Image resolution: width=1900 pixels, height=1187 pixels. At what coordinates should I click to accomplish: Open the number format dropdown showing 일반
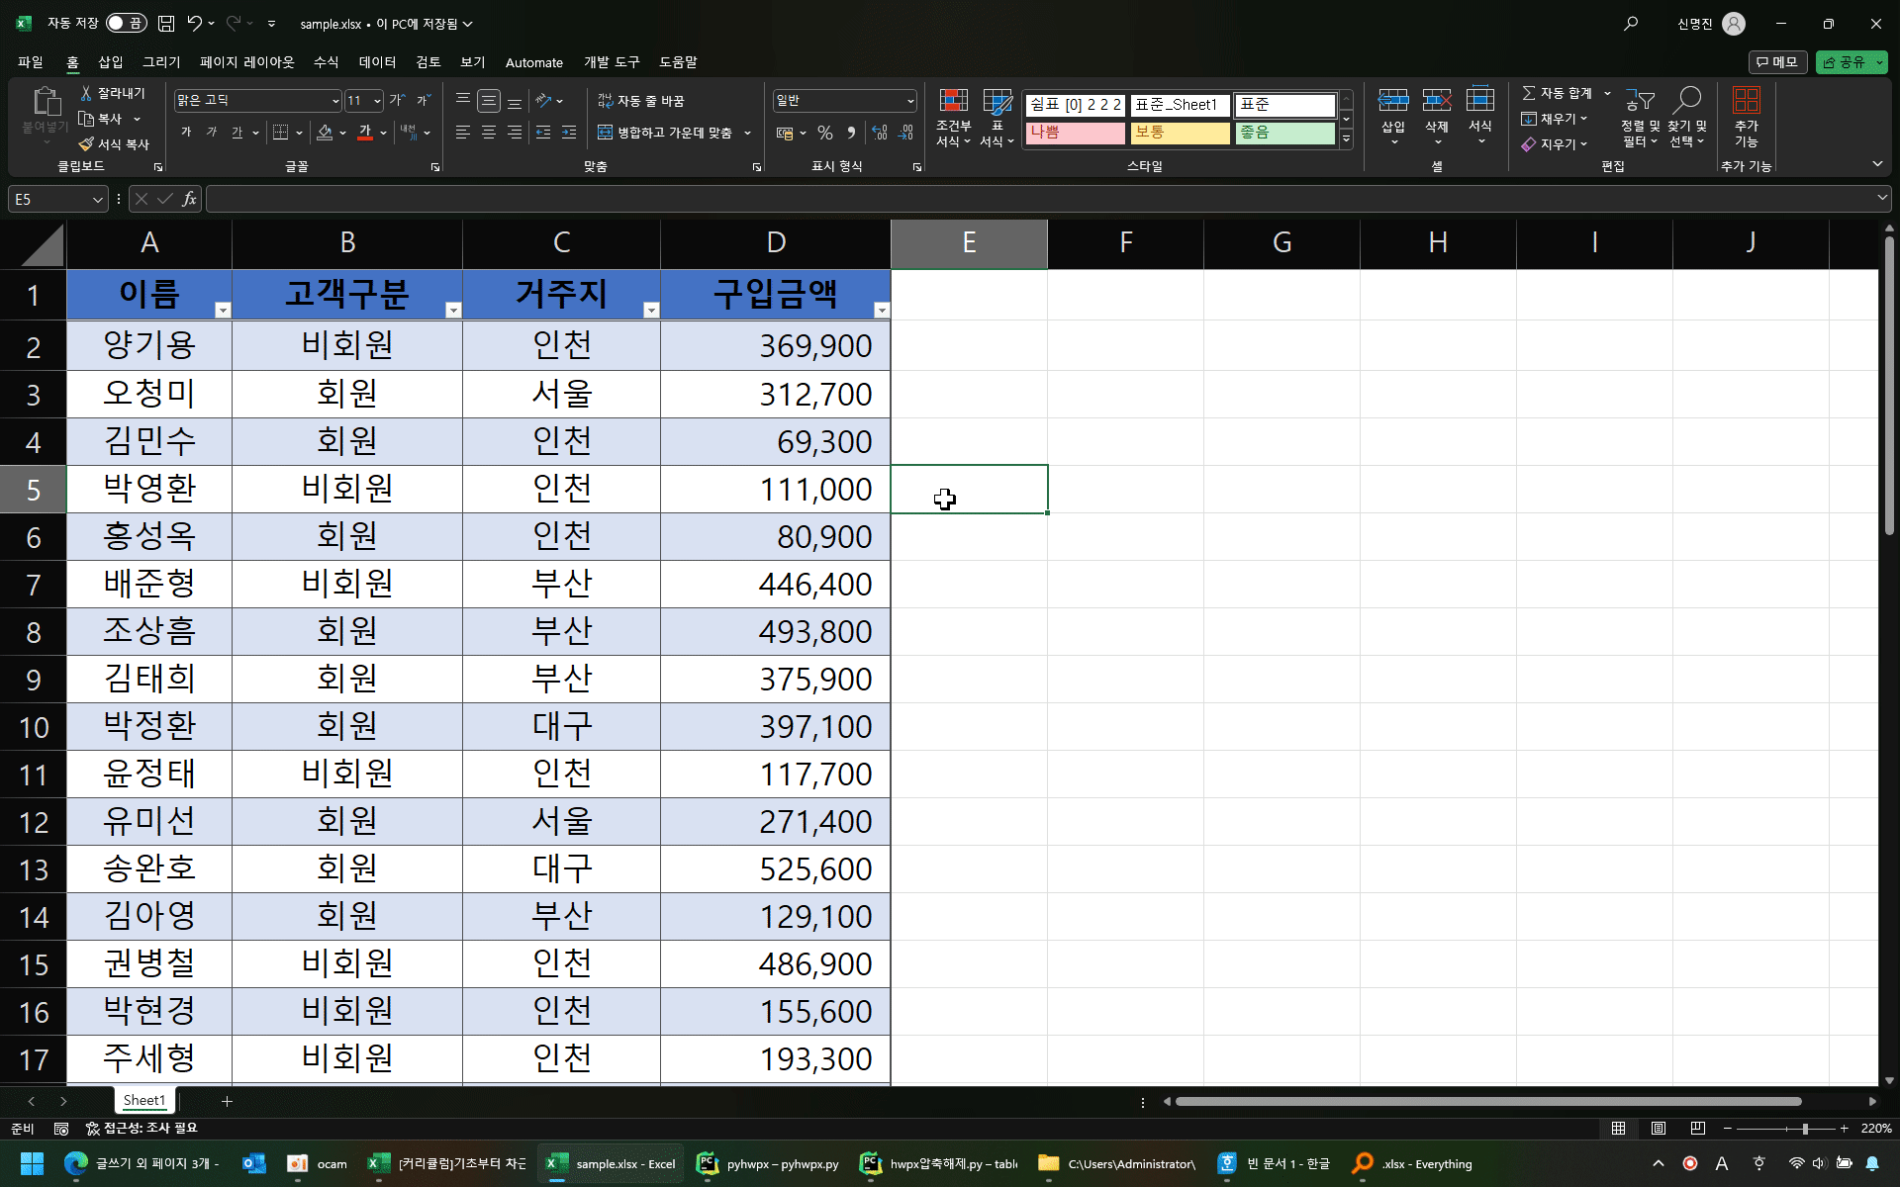pyautogui.click(x=909, y=101)
